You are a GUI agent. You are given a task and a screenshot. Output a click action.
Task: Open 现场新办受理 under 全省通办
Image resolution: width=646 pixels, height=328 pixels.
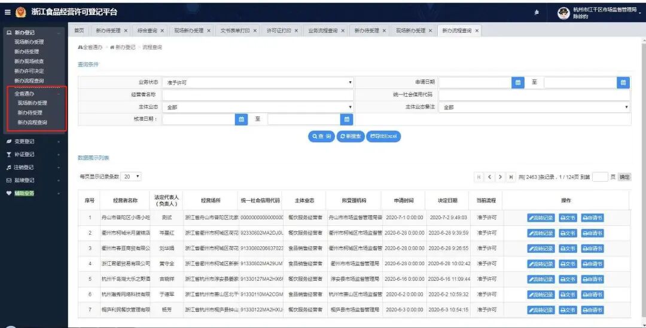[x=32, y=103]
